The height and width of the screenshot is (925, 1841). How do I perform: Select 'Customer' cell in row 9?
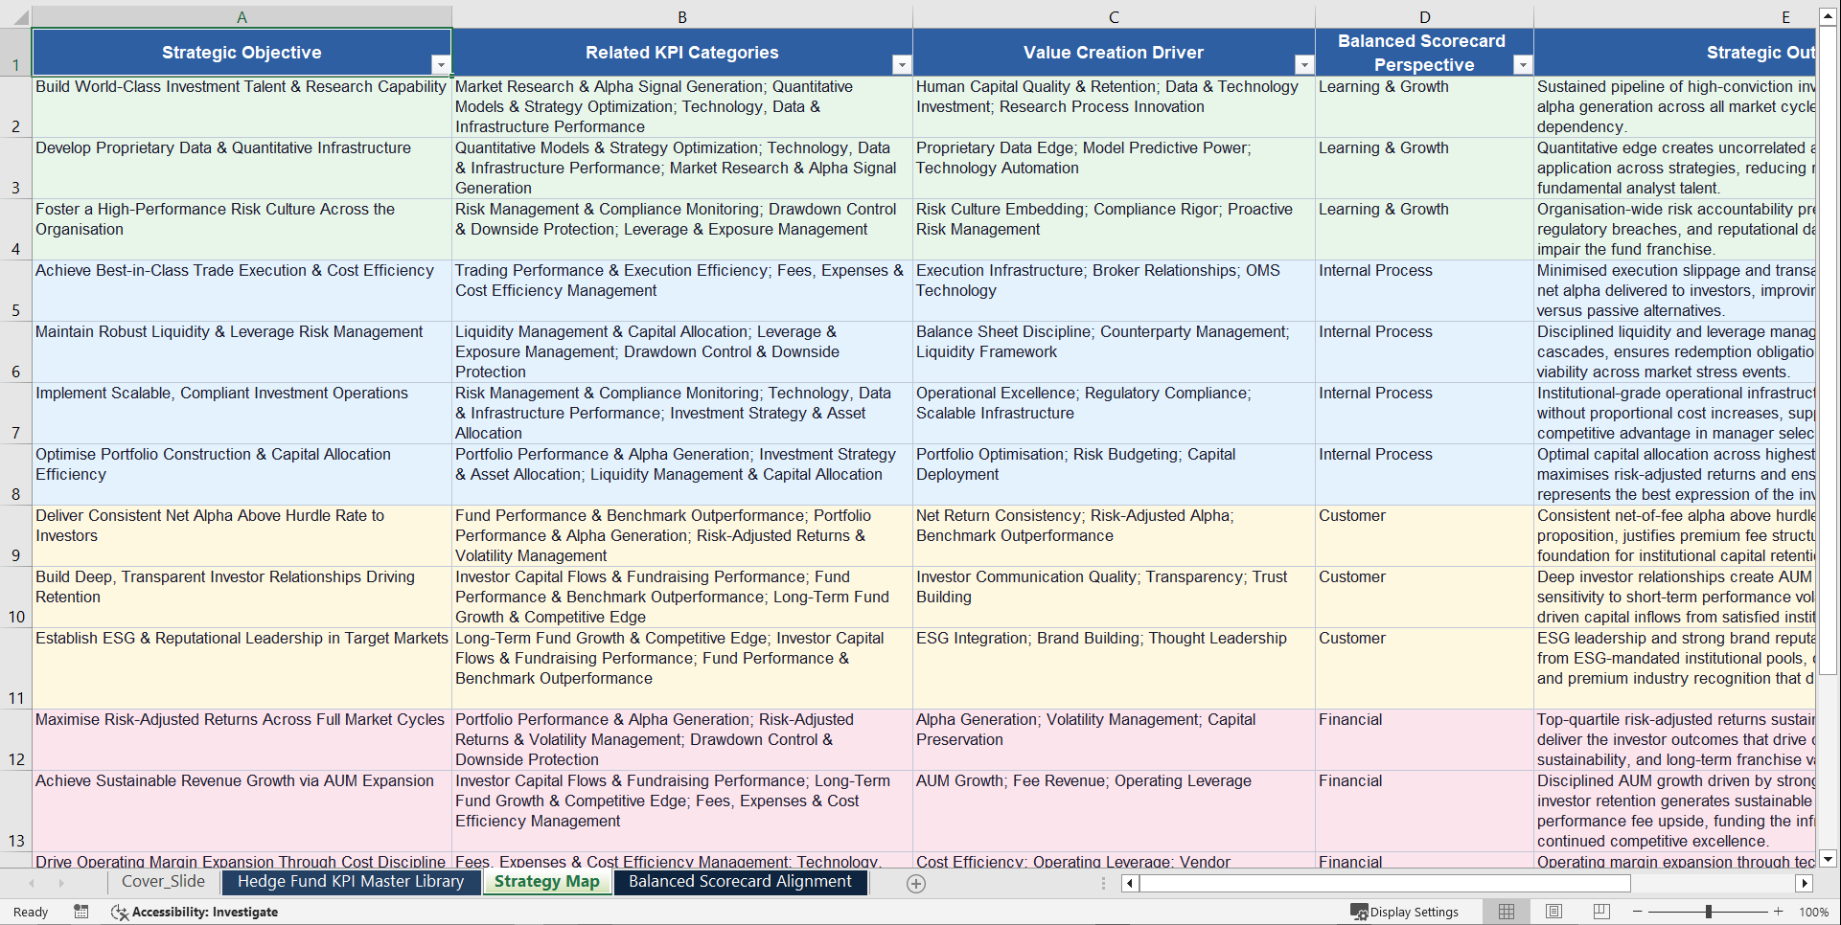(1424, 536)
